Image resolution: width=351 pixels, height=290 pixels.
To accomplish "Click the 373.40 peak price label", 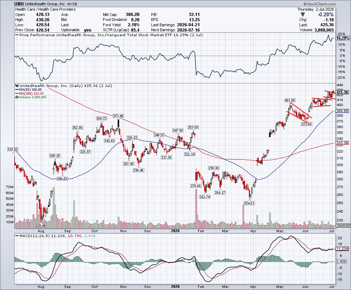I will [118, 116].
